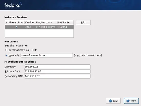Image resolution: width=141 pixels, height=106 pixels.
Task: Click the 192.168.0.100/24 address cell
Action: [45, 27]
